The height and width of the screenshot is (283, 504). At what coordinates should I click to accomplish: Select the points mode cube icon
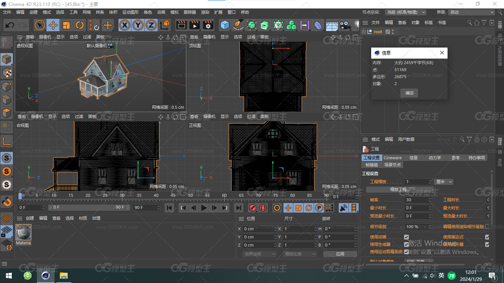coord(7,87)
